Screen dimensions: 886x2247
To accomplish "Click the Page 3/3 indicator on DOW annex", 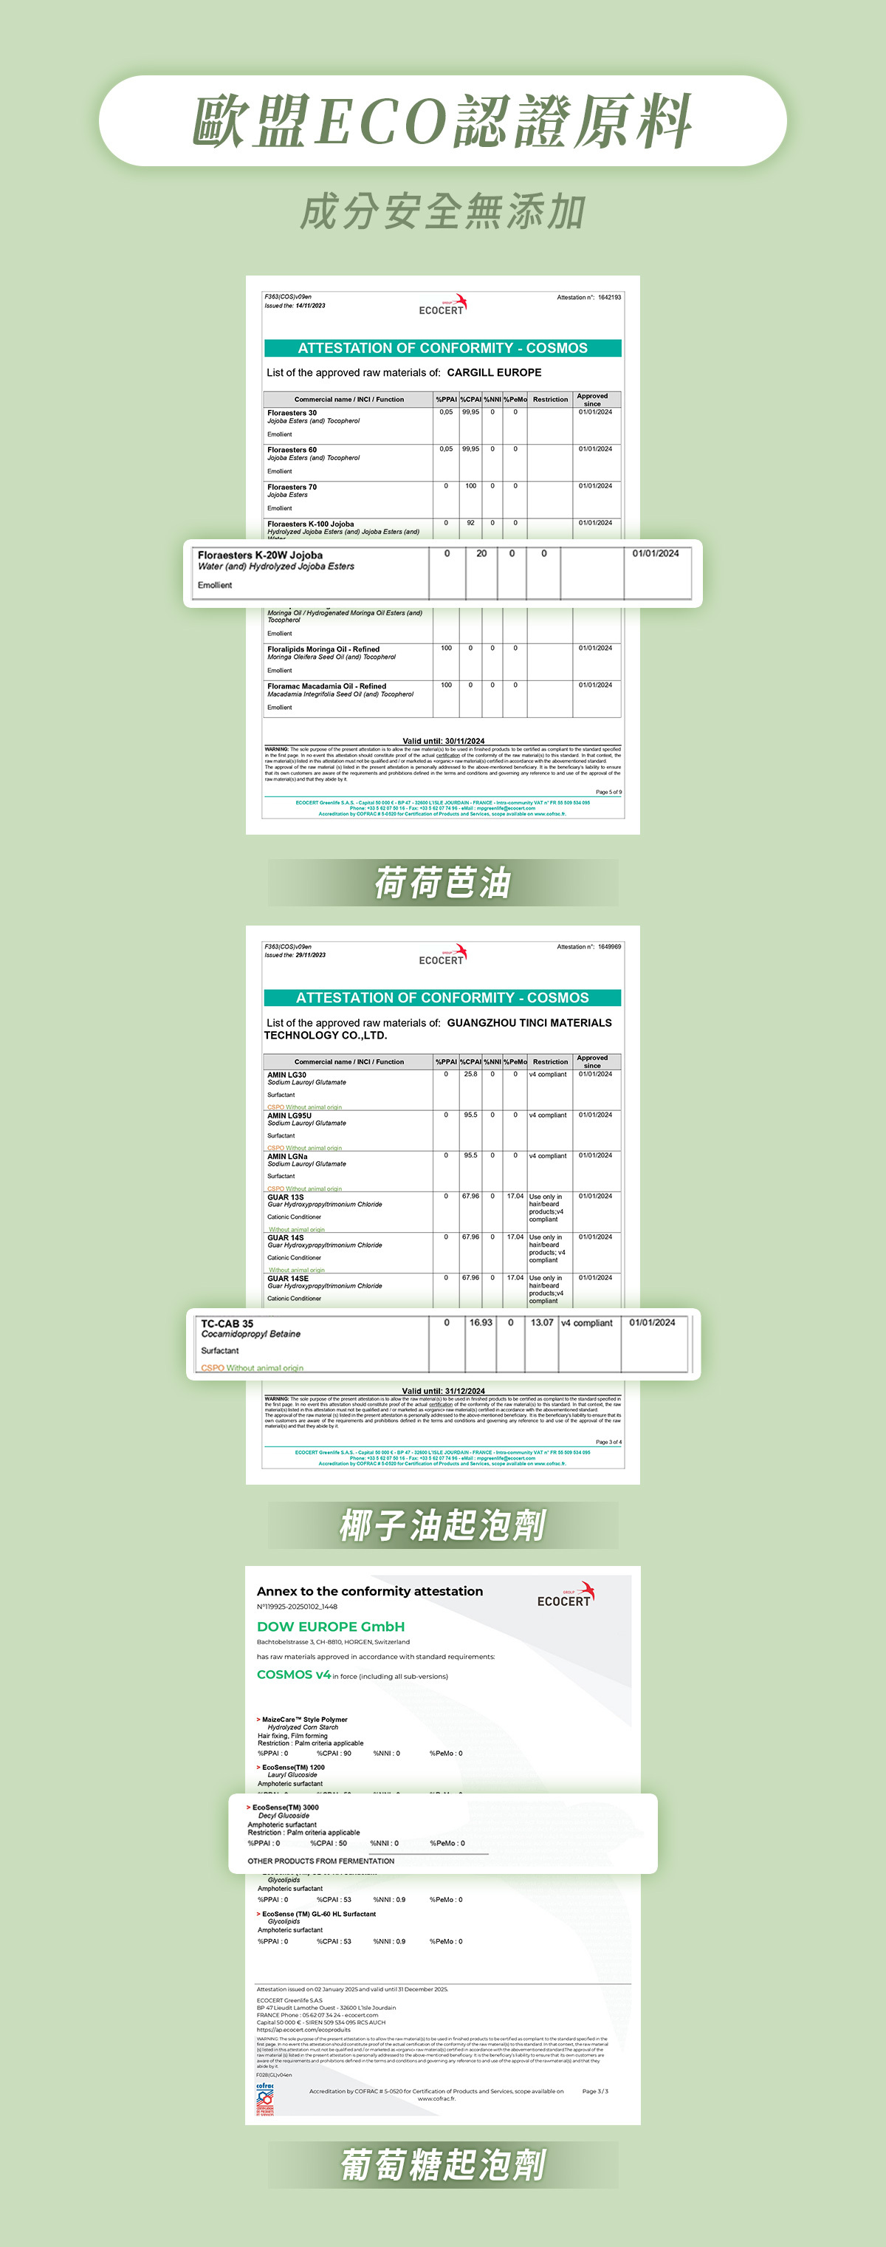I will click(x=596, y=2091).
